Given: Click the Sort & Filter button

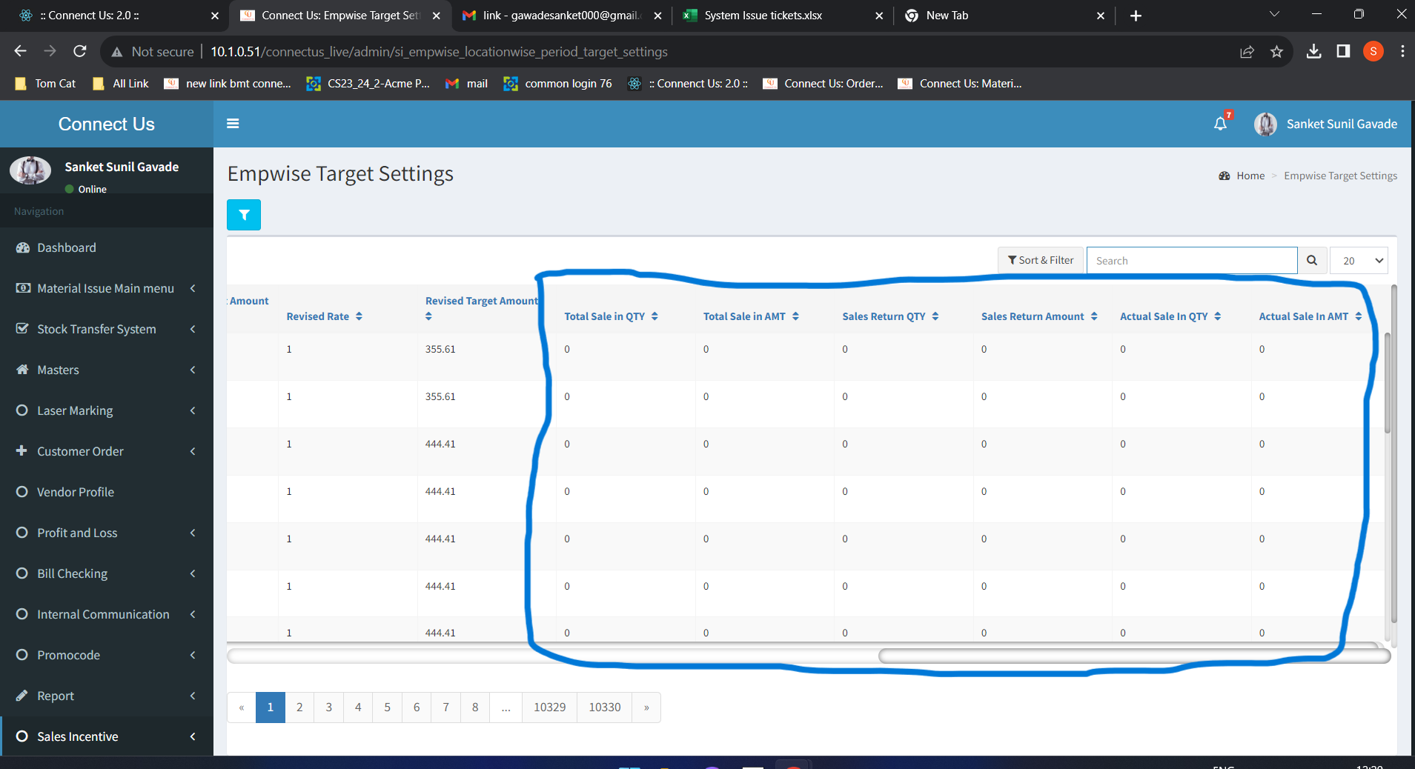Looking at the screenshot, I should coord(1041,261).
